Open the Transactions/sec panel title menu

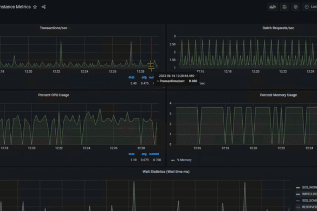[x=54, y=28]
